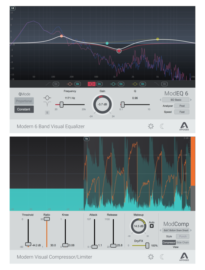Click the Makeup gain knob

[139, 226]
